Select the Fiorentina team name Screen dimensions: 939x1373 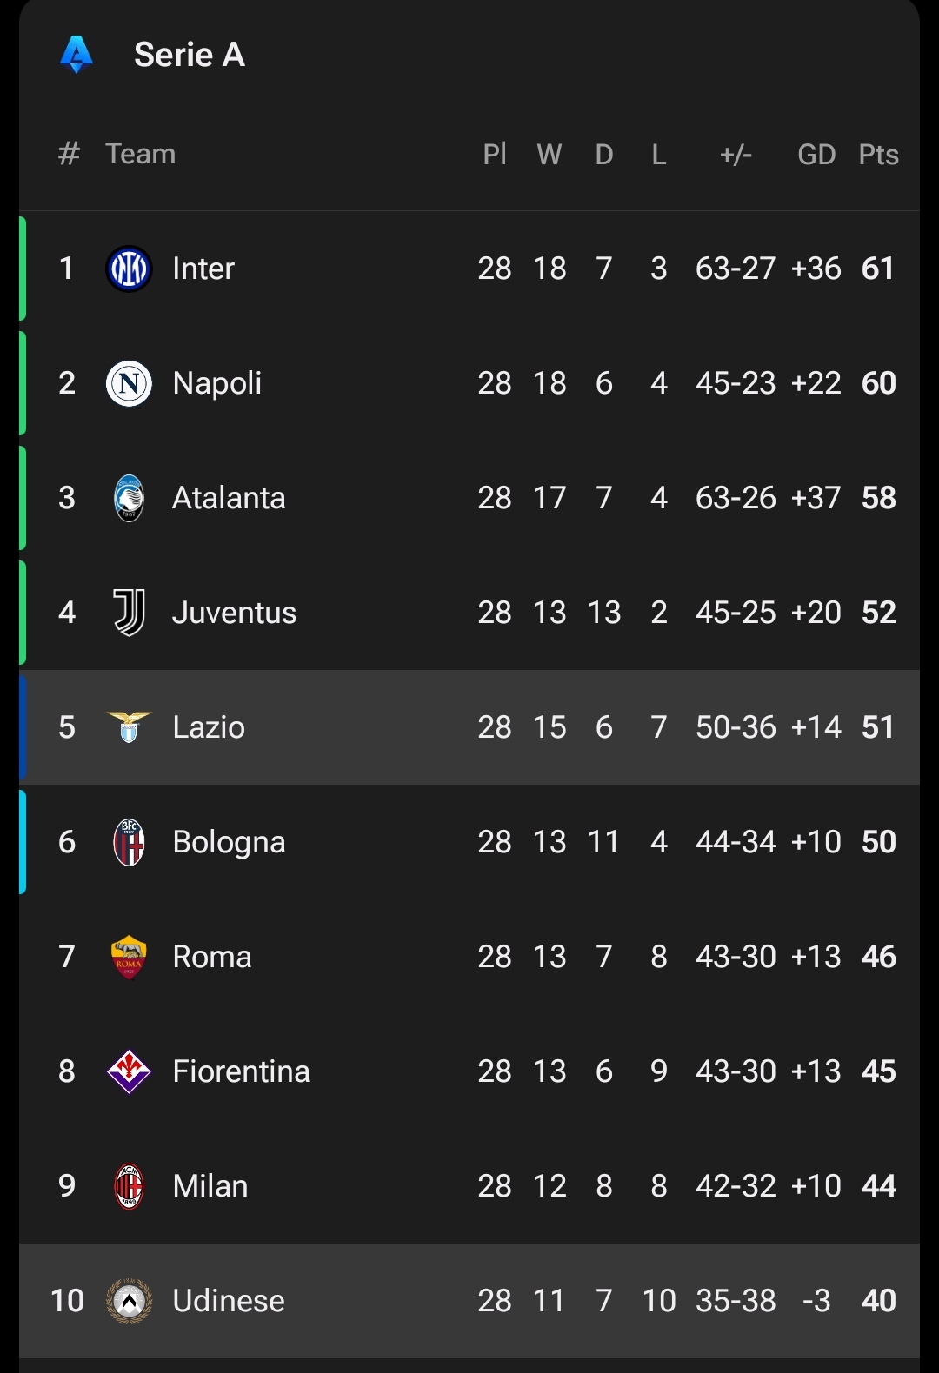coord(241,1071)
